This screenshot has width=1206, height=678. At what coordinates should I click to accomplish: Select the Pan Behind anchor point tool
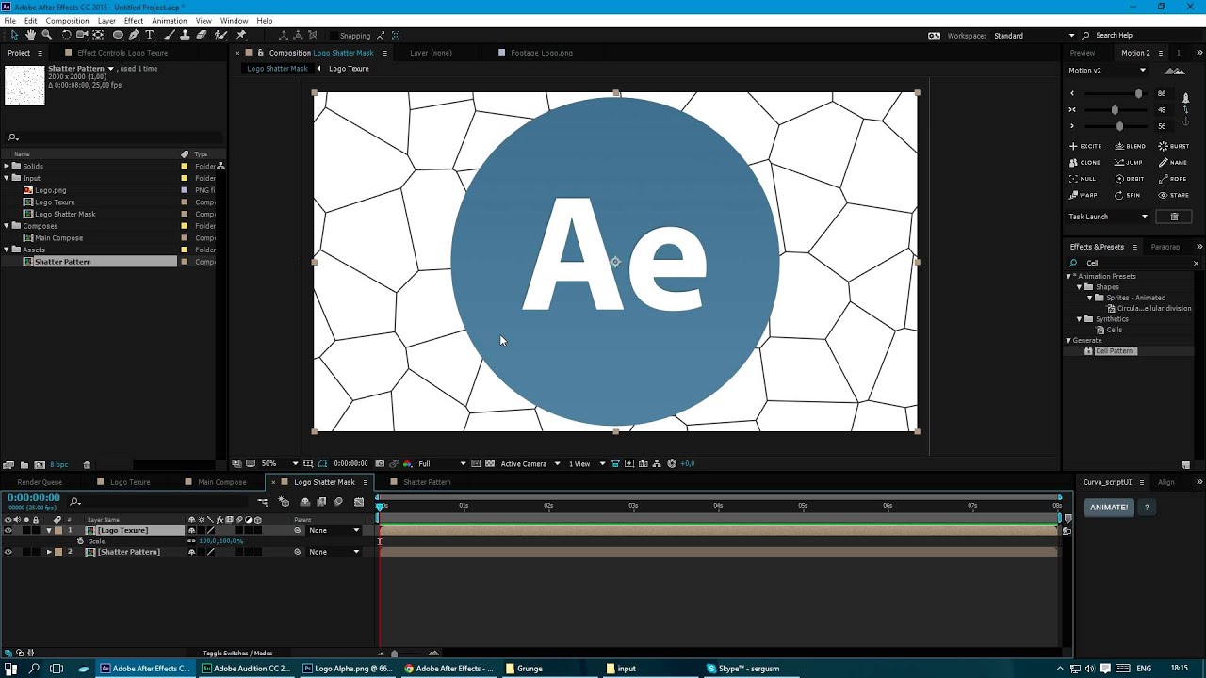coord(98,35)
